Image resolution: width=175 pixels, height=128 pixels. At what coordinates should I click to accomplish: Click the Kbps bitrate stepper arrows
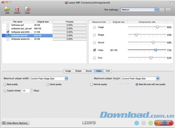tap(31, 91)
